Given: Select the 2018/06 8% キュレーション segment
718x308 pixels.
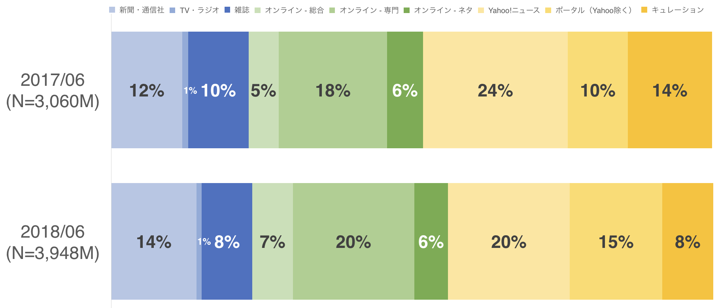Looking at the screenshot, I should (688, 241).
